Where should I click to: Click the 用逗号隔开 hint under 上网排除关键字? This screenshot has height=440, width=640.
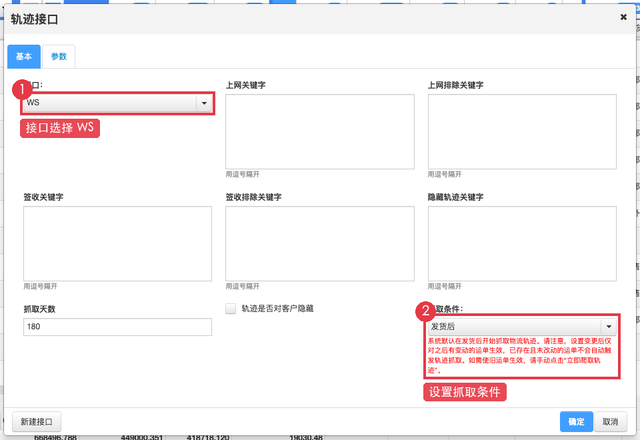point(445,174)
